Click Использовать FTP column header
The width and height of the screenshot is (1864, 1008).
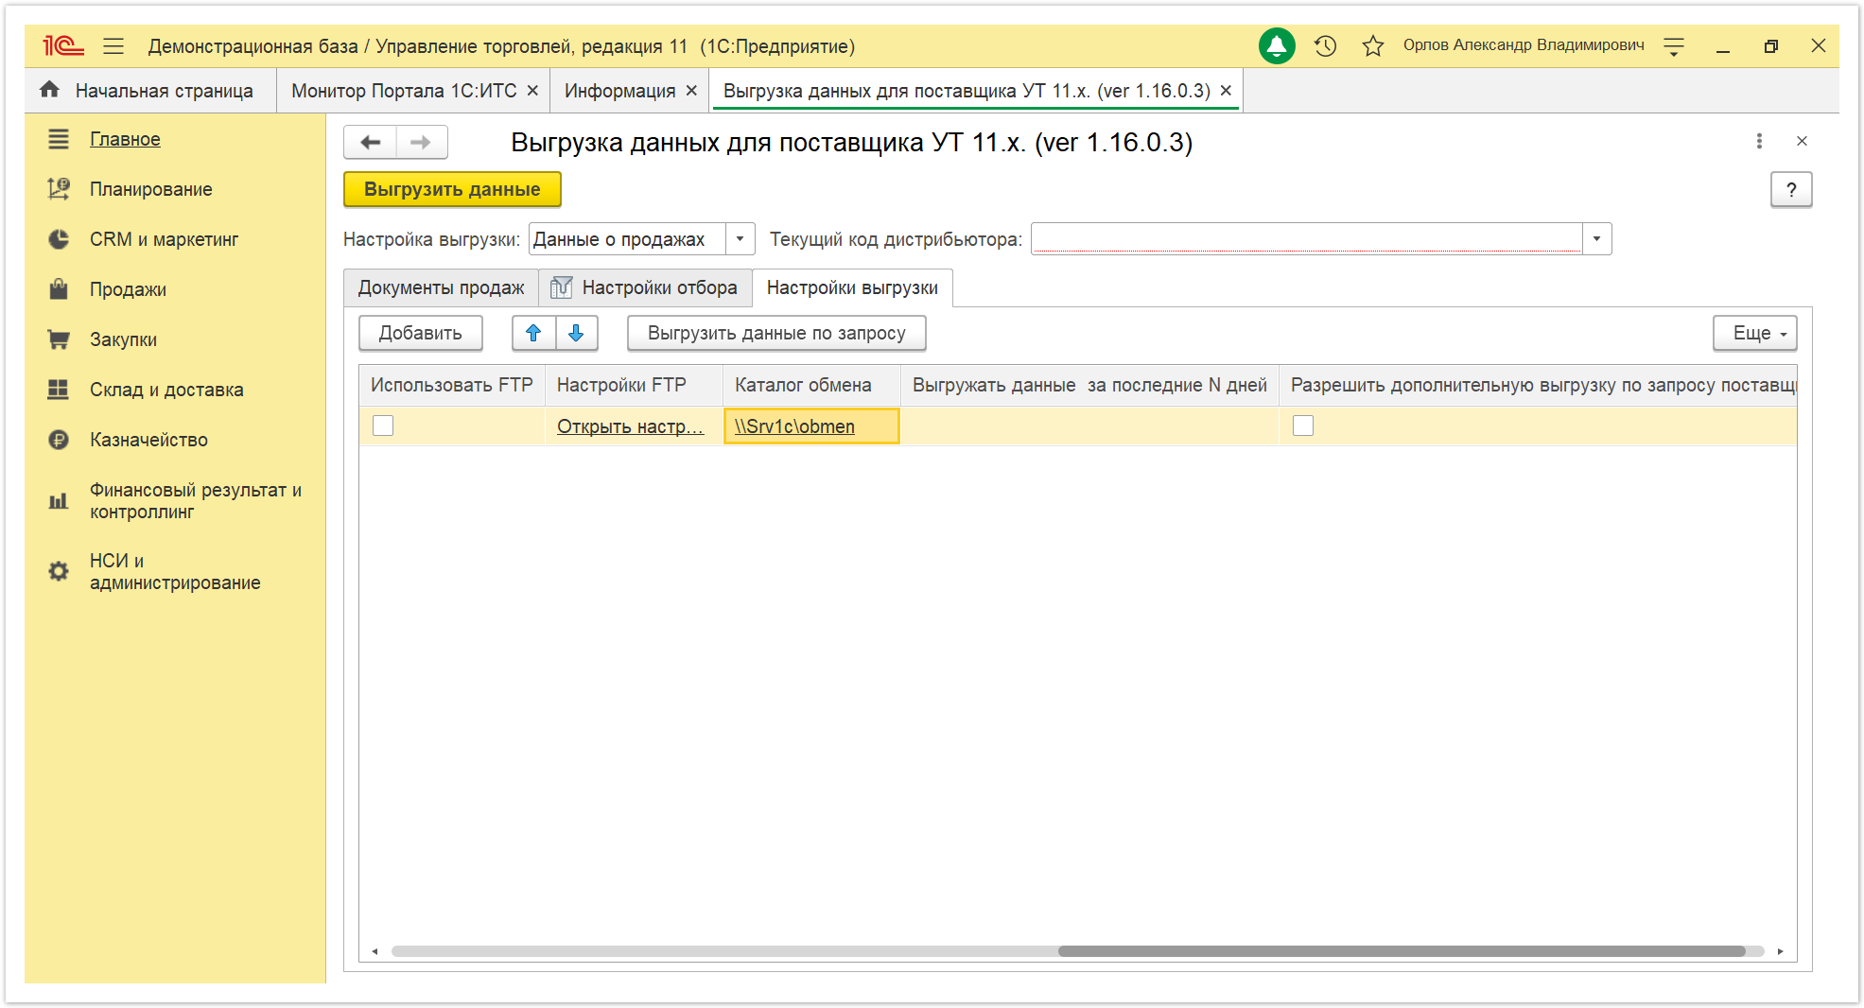(452, 385)
